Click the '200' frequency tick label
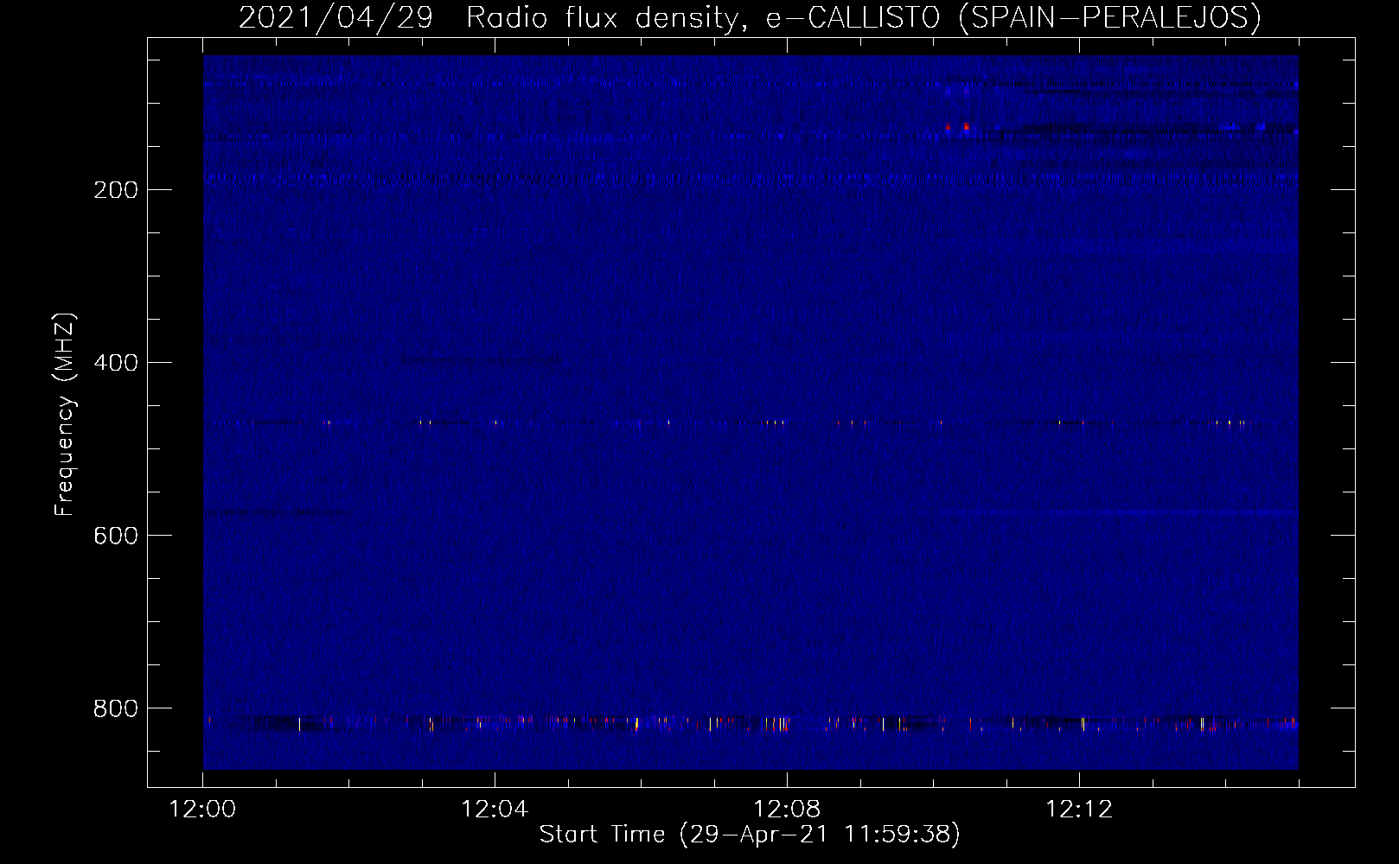The height and width of the screenshot is (864, 1399). click(116, 190)
